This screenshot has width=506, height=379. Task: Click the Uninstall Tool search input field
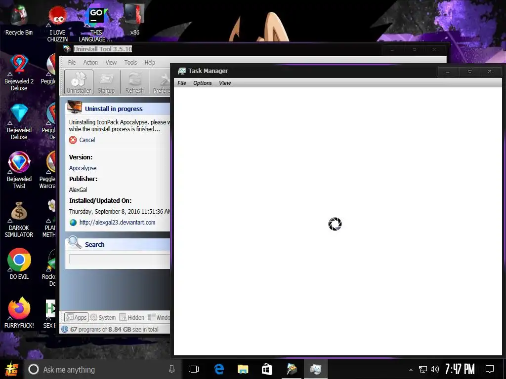coord(120,259)
